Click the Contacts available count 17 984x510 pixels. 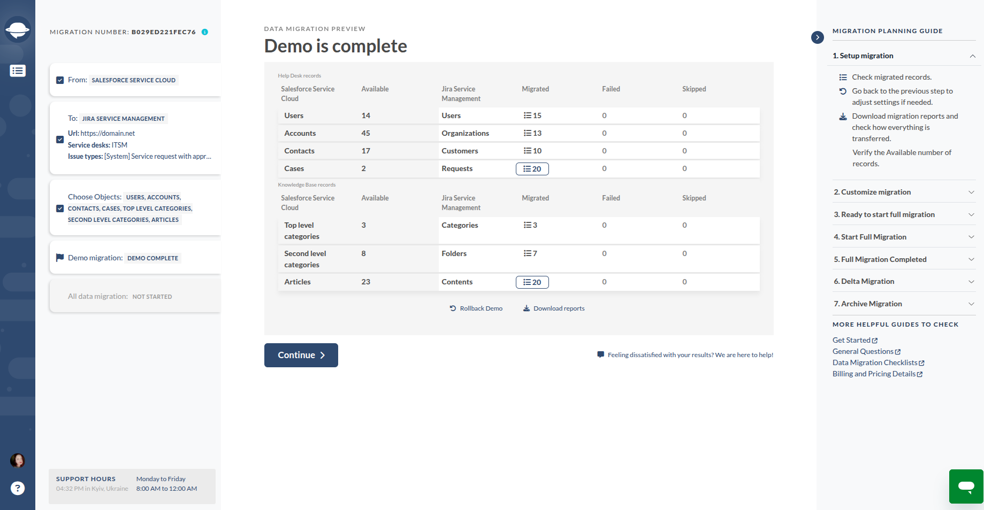pos(365,151)
